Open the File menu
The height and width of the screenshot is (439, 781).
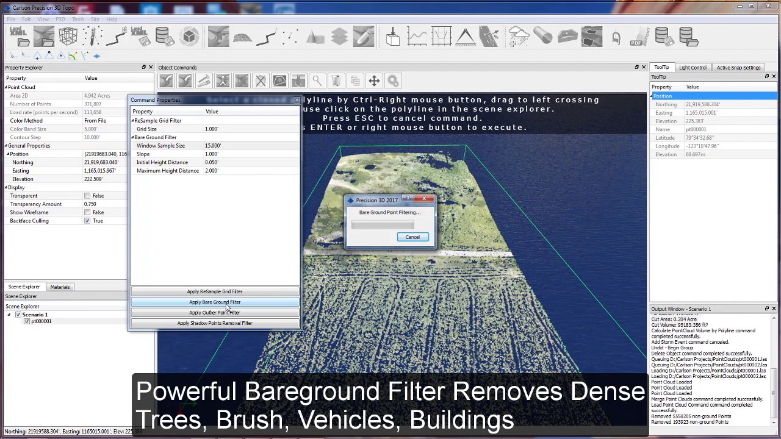tap(11, 19)
